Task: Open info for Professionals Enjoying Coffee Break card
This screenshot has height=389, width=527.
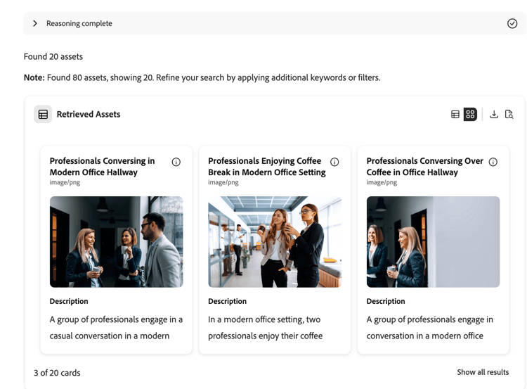Action: [334, 162]
